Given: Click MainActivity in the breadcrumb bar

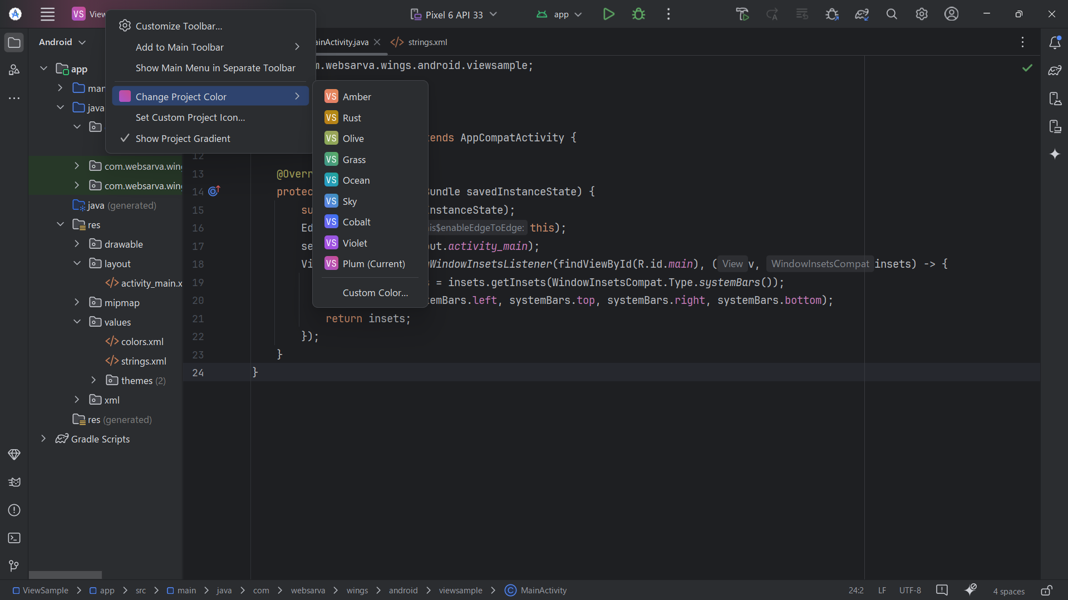Looking at the screenshot, I should [543, 590].
